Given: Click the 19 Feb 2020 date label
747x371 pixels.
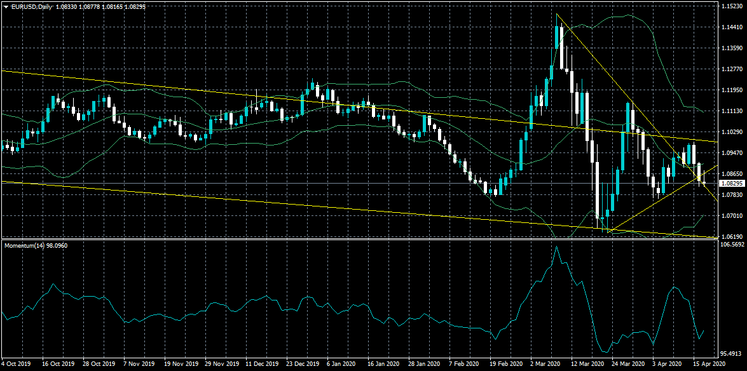Looking at the screenshot, I should [x=506, y=363].
